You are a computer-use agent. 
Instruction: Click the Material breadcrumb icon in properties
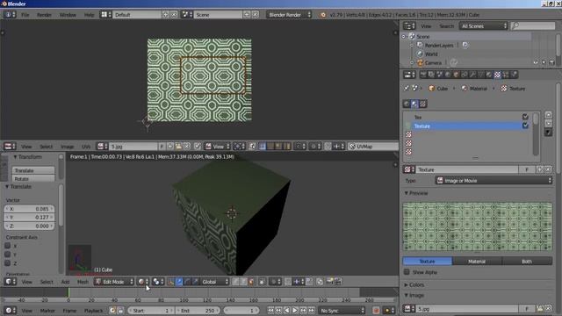point(465,88)
